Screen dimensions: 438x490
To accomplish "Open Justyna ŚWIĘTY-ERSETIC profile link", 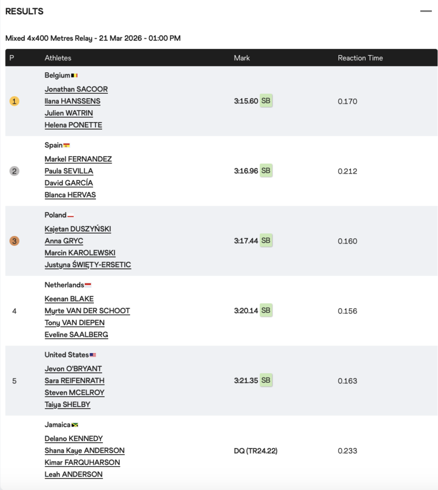I will pyautogui.click(x=88, y=265).
